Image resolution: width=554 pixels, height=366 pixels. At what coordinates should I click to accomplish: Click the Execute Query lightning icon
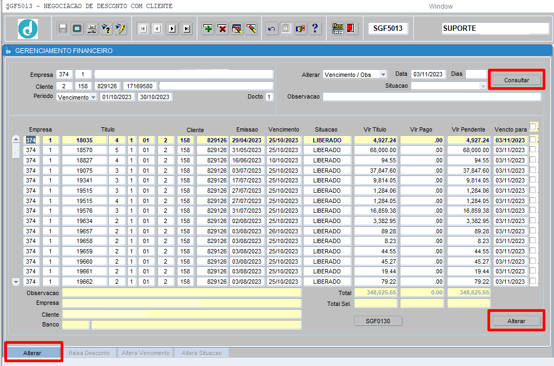pos(121,29)
